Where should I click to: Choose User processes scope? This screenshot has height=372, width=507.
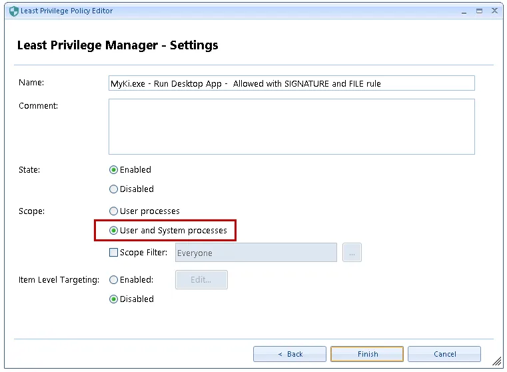click(114, 211)
